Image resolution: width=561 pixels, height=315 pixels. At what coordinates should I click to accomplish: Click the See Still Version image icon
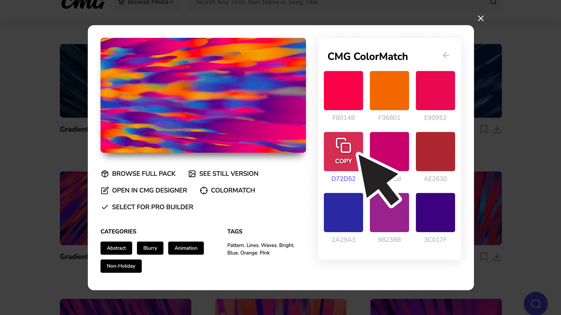(x=192, y=174)
